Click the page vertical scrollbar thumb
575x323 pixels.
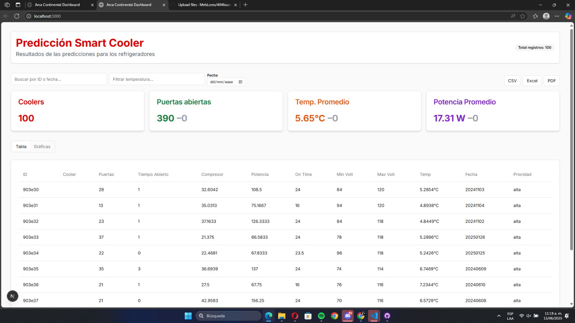coord(571,139)
